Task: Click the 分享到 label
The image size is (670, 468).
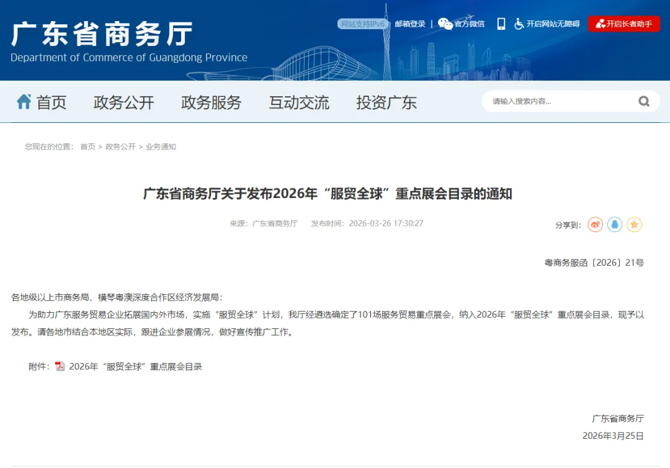Action: tap(568, 225)
